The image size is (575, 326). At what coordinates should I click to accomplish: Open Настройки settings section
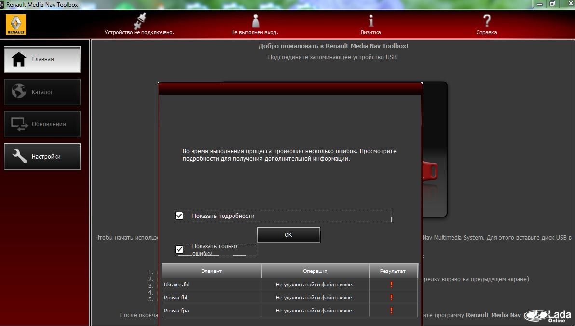coord(42,156)
